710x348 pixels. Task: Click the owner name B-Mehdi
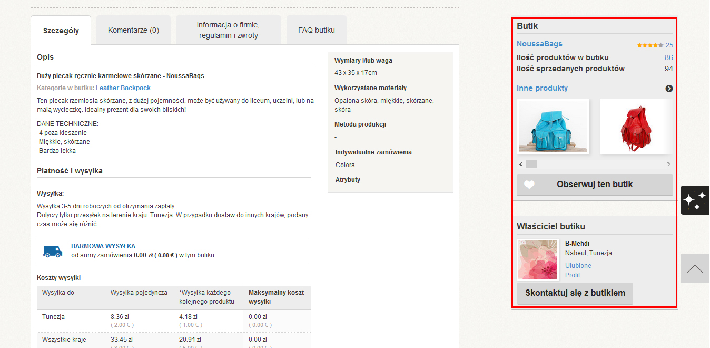point(577,244)
